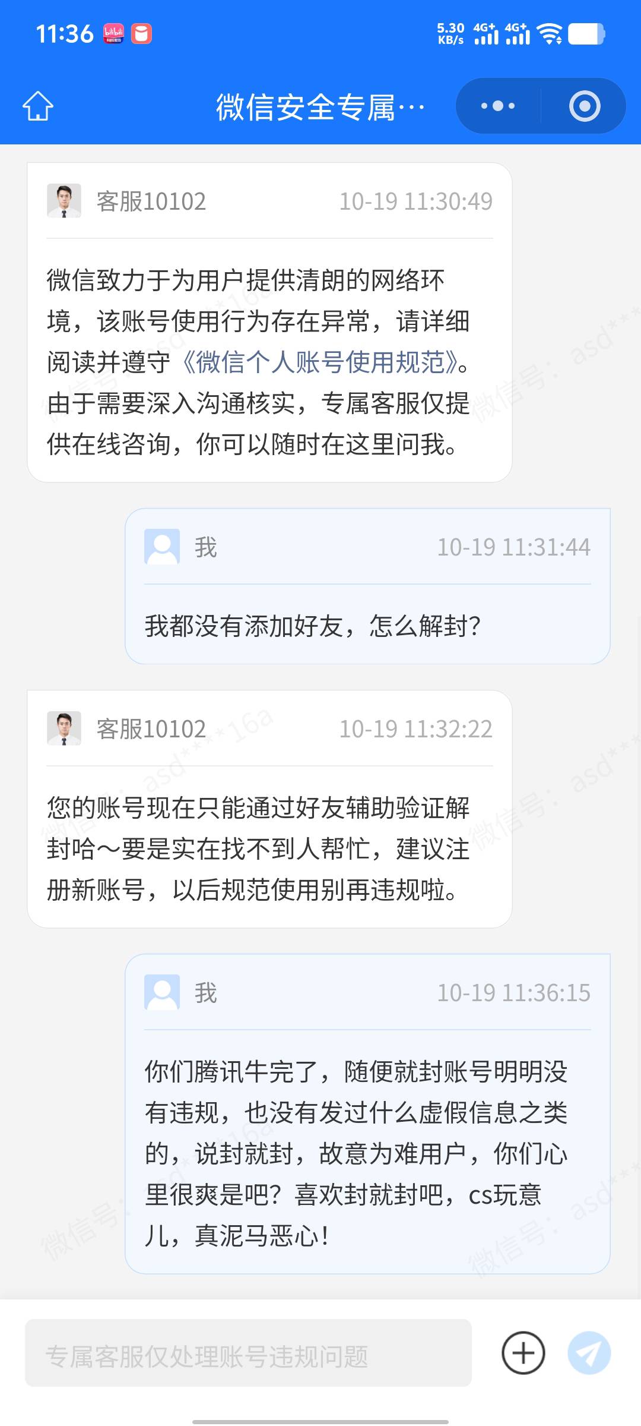Screen dimensions: 641x1426
Task: Tap the message 我都没有添加好友，怎么解封?
Action: pyautogui.click(x=312, y=626)
